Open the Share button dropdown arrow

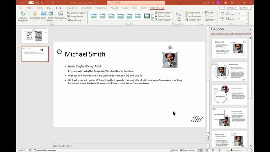(x=250, y=8)
